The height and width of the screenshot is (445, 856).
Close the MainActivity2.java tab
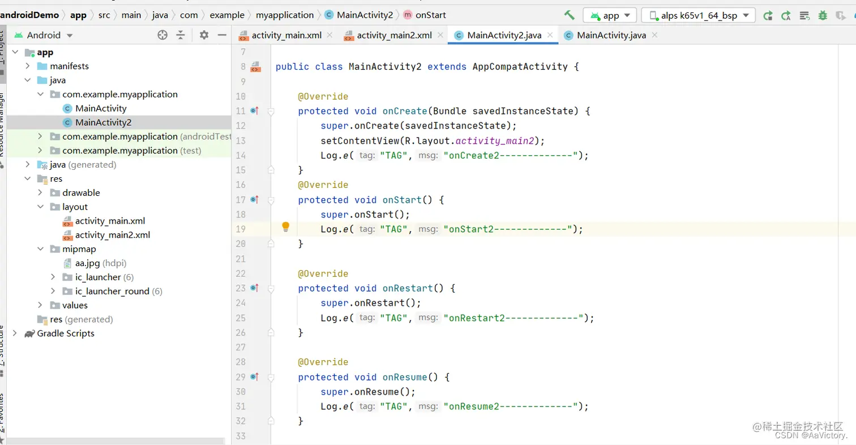[x=550, y=35]
